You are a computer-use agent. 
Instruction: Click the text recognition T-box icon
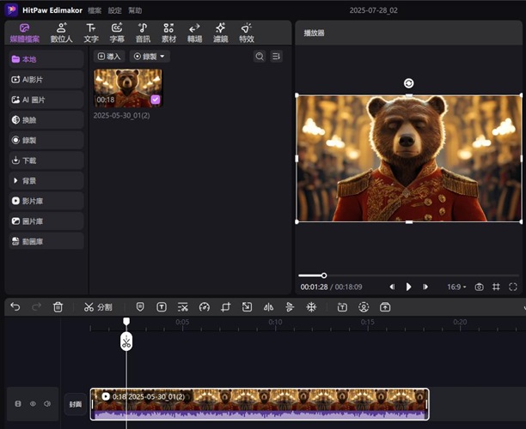click(342, 307)
